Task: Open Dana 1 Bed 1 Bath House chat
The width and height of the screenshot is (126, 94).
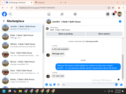Action: coord(21,72)
